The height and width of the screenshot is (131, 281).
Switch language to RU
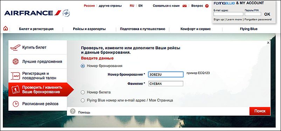pyautogui.click(x=132, y=6)
